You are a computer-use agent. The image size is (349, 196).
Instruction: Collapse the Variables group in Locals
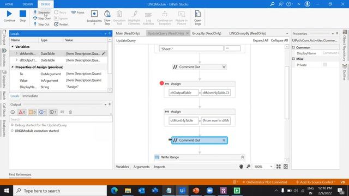click(13, 47)
